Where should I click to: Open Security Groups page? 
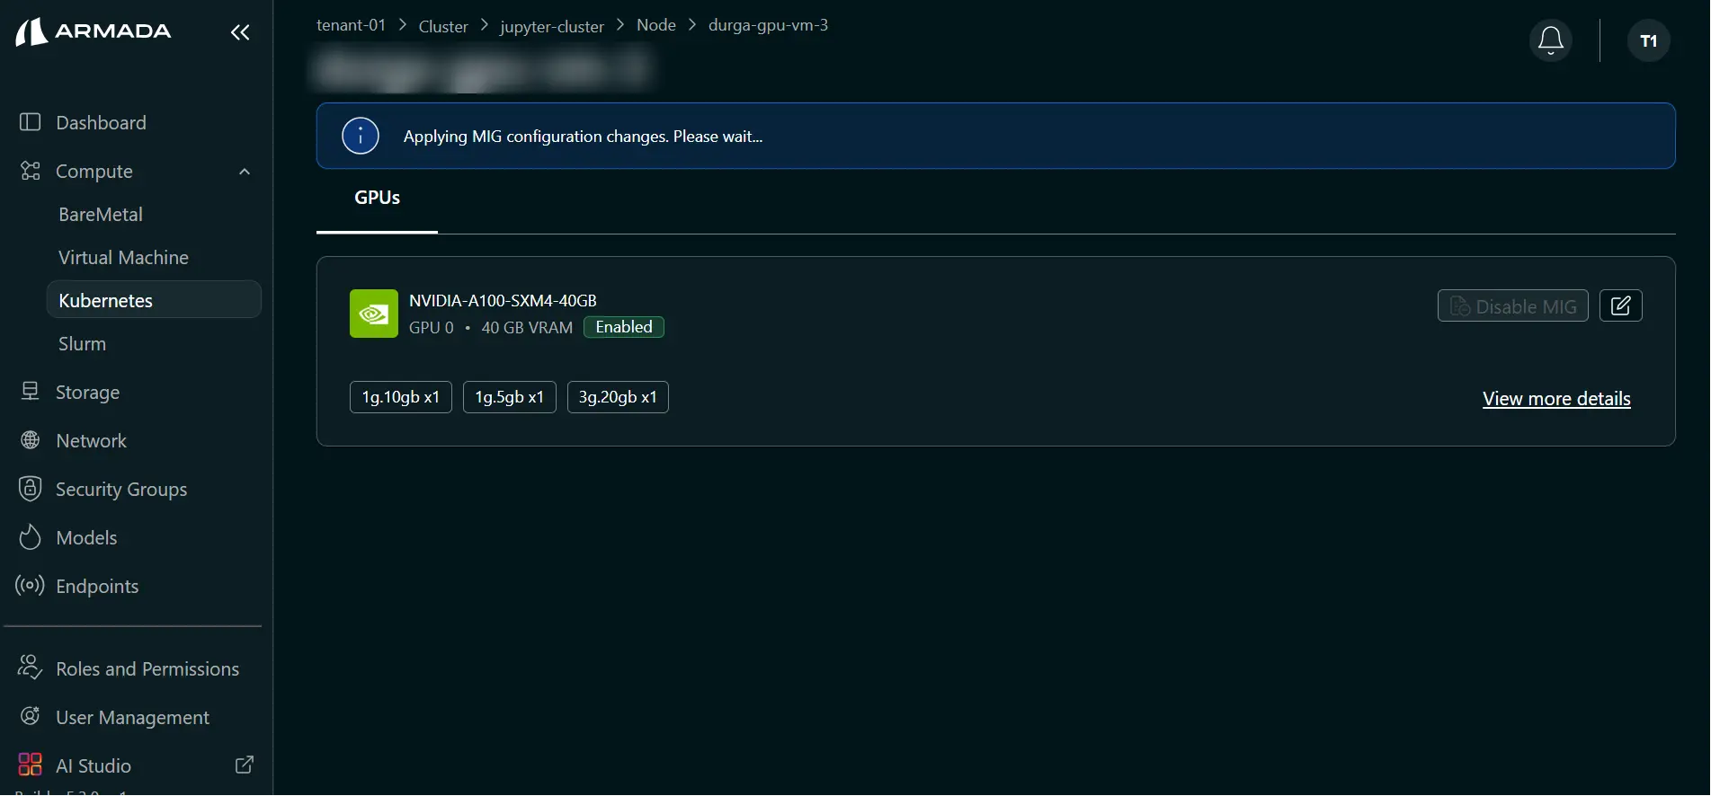pos(121,489)
